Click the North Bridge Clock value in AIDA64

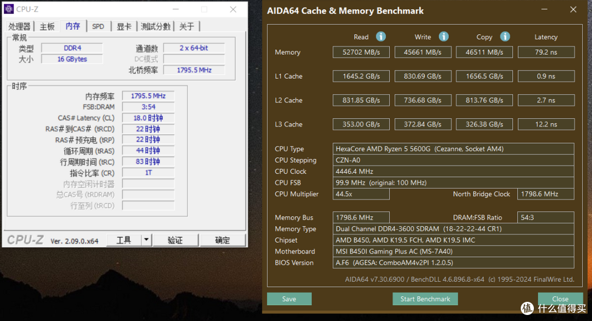tap(545, 194)
